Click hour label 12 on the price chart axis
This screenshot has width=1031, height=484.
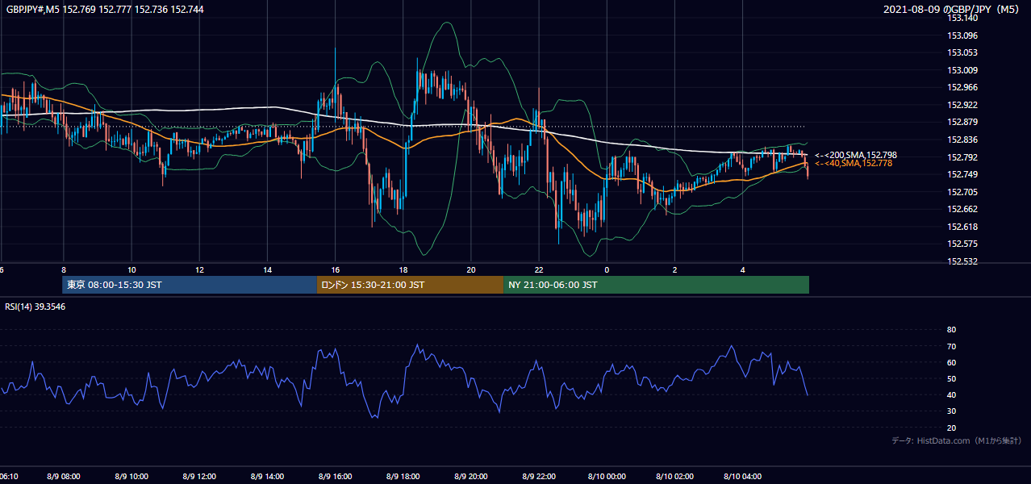(199, 270)
